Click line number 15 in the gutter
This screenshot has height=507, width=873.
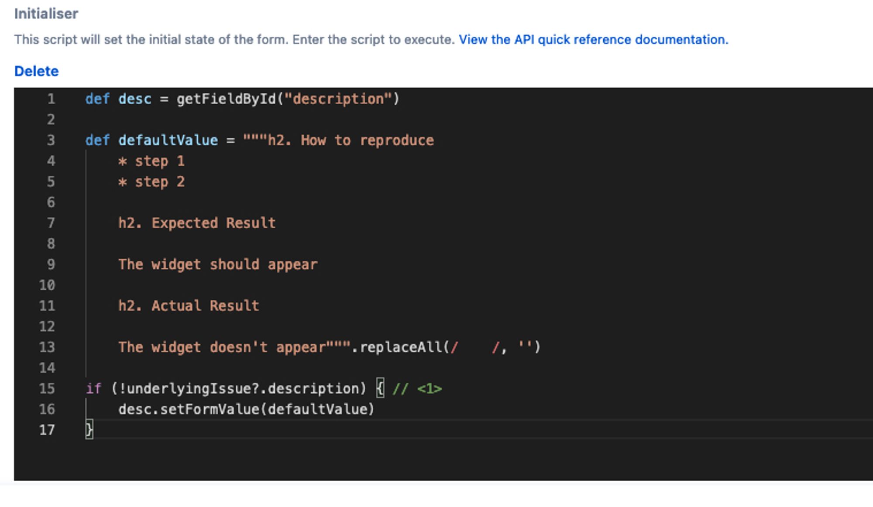[x=47, y=388]
